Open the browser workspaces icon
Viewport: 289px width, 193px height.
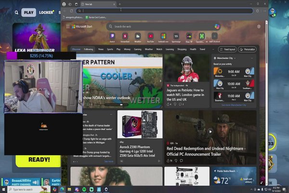[x=70, y=4]
